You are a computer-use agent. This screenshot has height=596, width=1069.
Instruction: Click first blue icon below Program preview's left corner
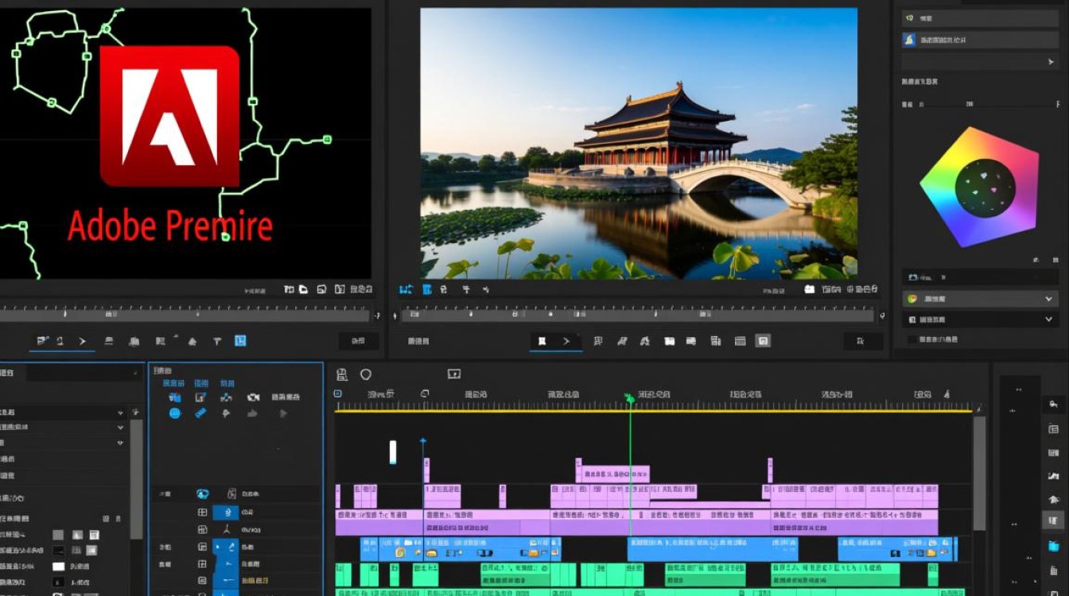click(x=406, y=290)
